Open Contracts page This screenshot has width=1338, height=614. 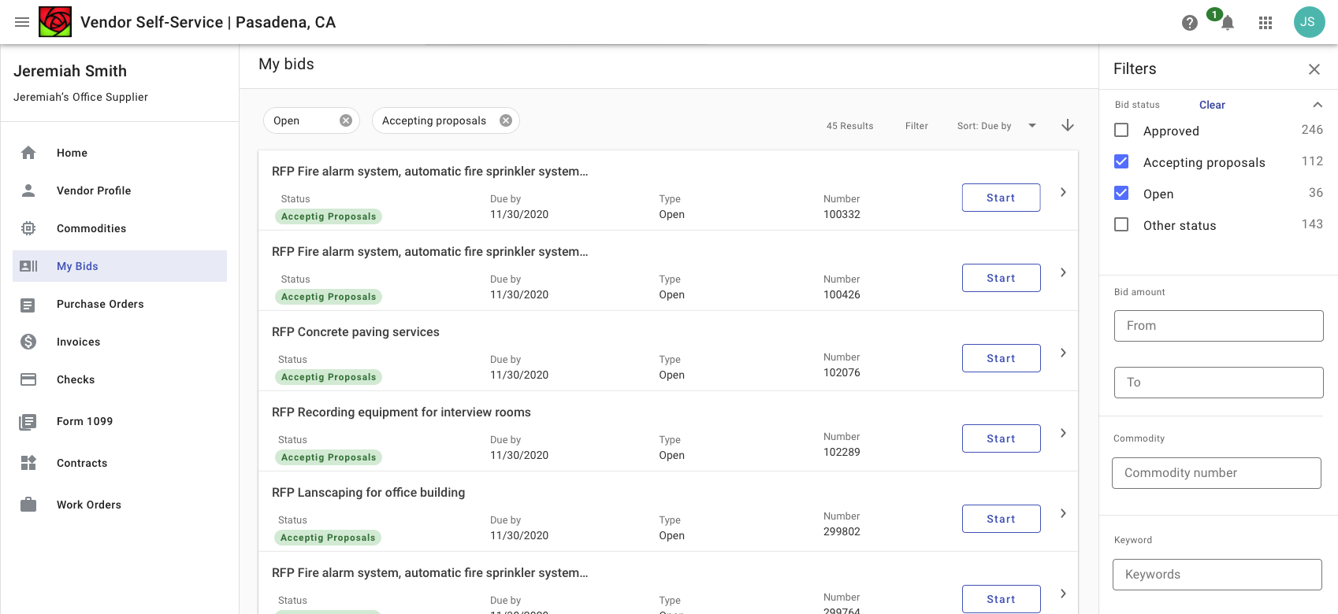(120, 463)
